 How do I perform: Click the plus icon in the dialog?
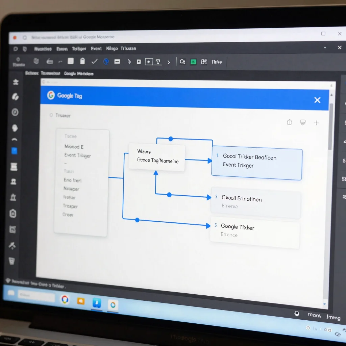[317, 123]
